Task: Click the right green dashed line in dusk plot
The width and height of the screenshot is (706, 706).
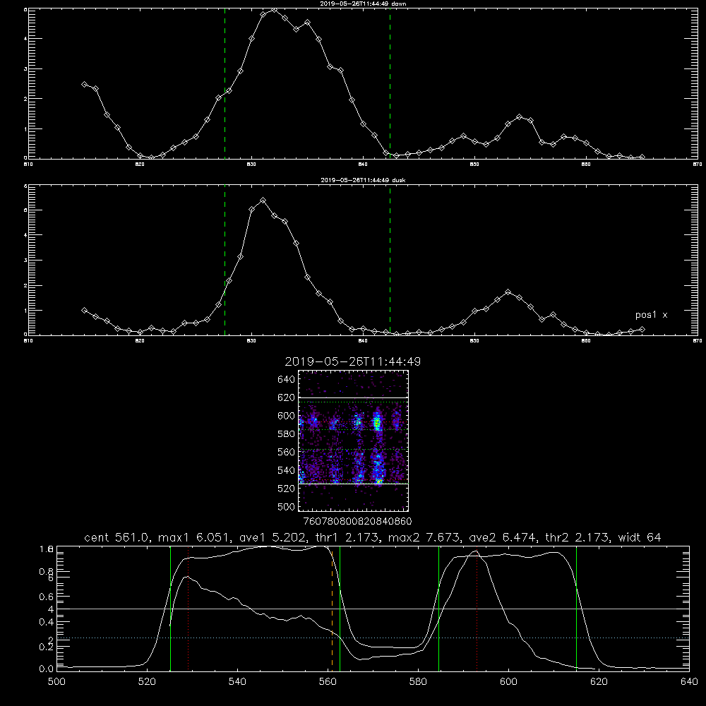Action: pyautogui.click(x=390, y=260)
